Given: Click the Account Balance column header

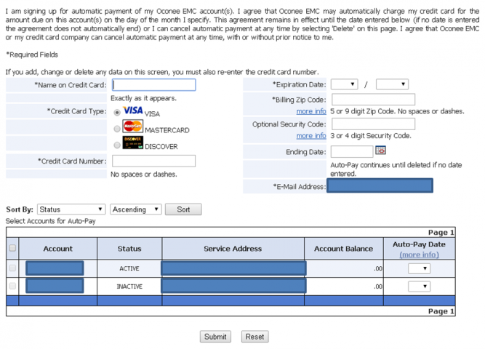Looking at the screenshot, I should coord(344,249).
